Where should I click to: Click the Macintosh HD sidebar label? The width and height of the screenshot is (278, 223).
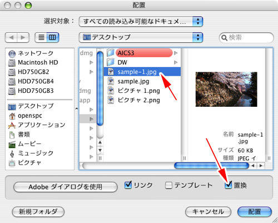point(38,62)
